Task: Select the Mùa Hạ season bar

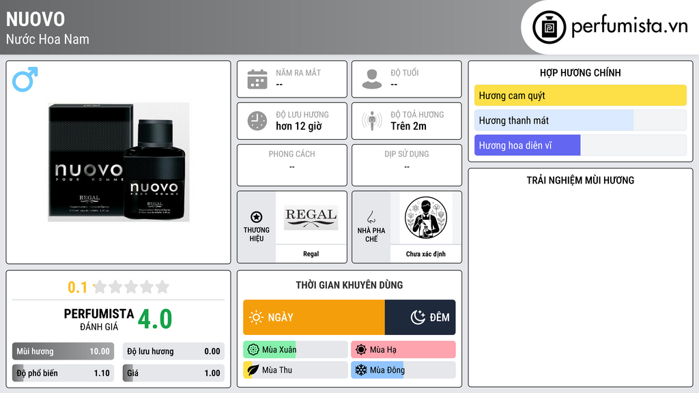Action: (403, 350)
